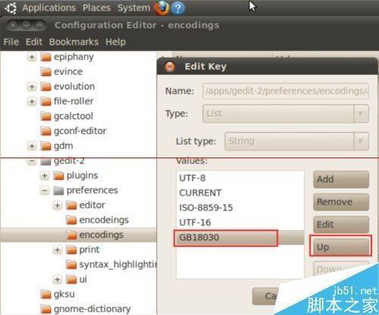
Task: Expand the gdm tree node
Action: [x=32, y=146]
